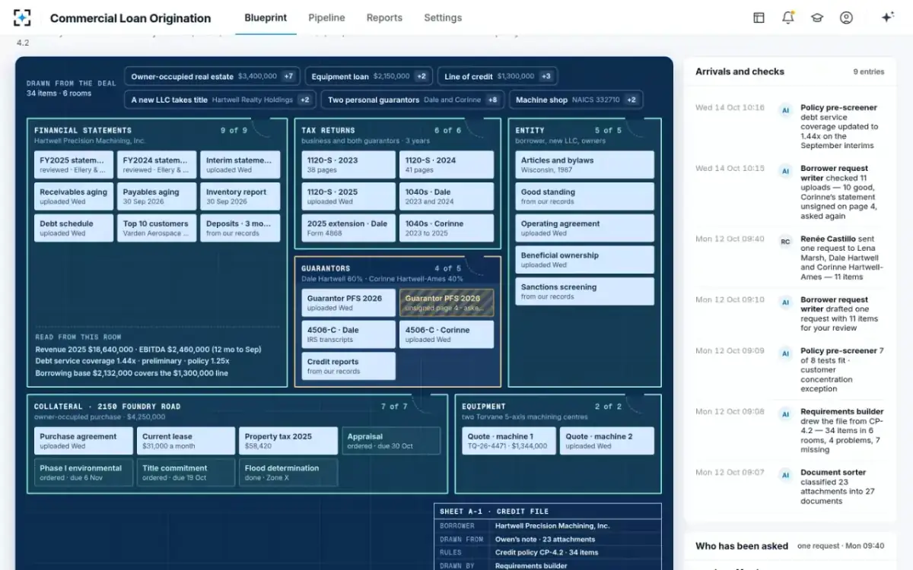Screen dimensions: 913x570
Task: Switch to the Pipeline tab
Action: (326, 17)
